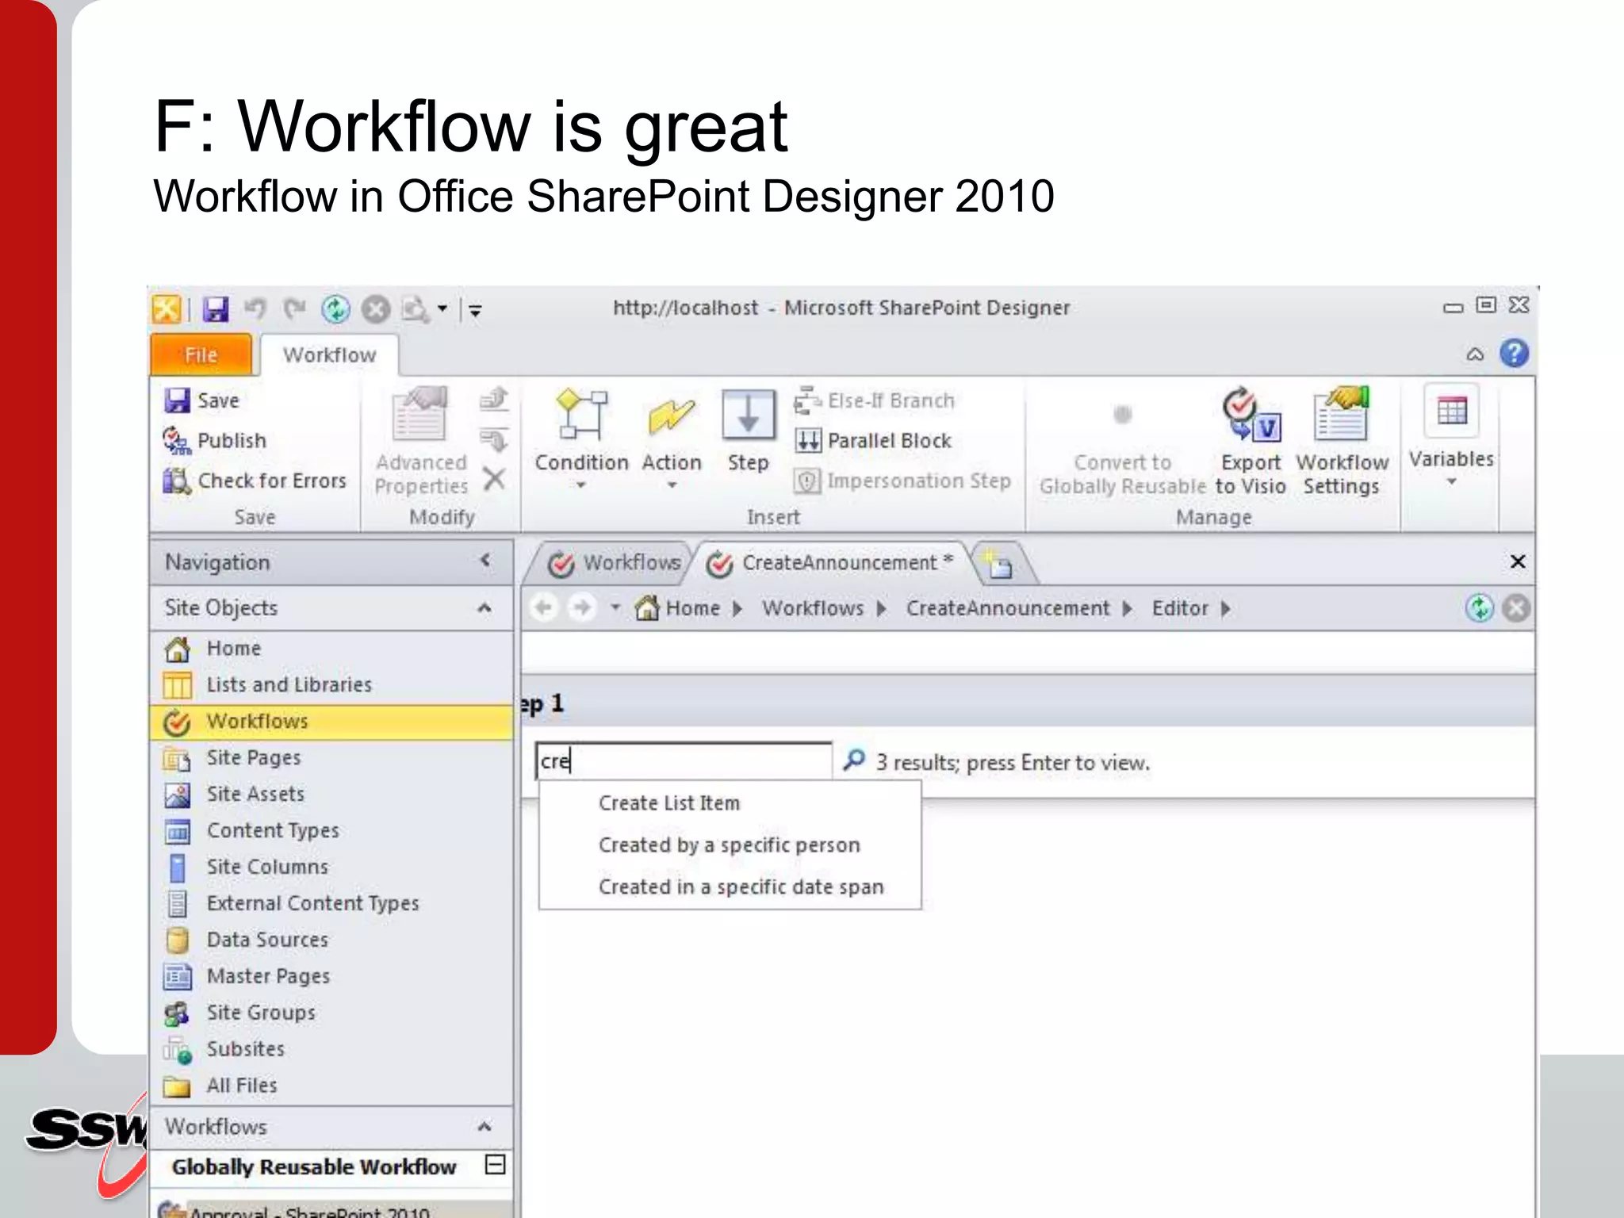The width and height of the screenshot is (1624, 1218).
Task: Click Save in the ribbon Save group
Action: tap(201, 400)
